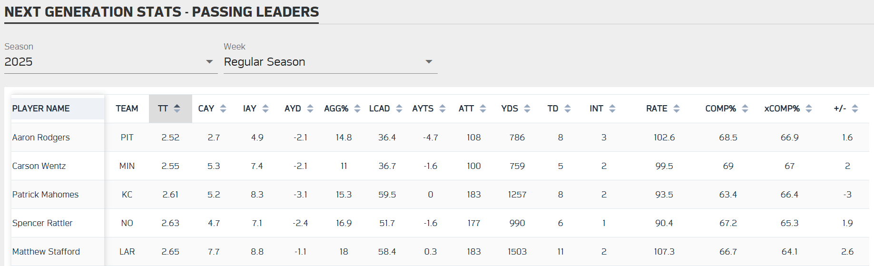Click sort arrows next to RATE
Image resolution: width=874 pixels, height=266 pixels.
click(x=677, y=108)
